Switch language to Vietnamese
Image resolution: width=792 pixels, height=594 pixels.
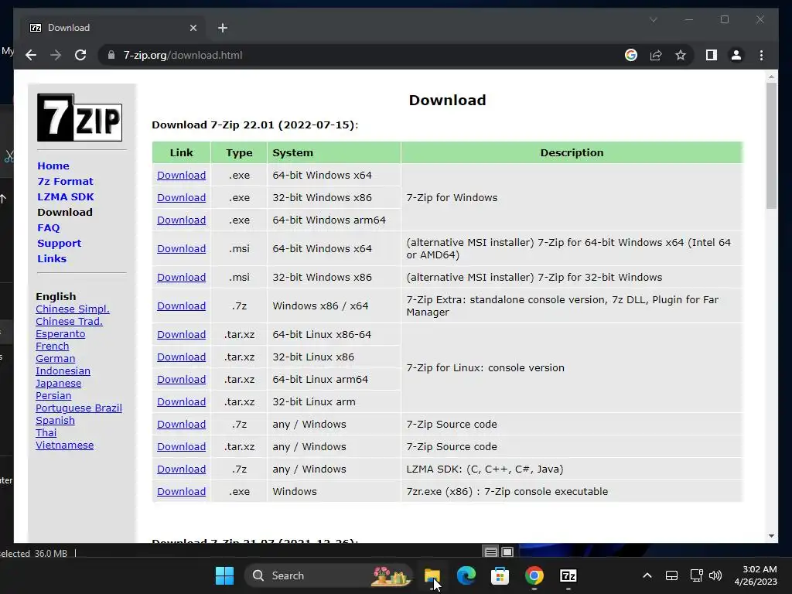point(64,445)
